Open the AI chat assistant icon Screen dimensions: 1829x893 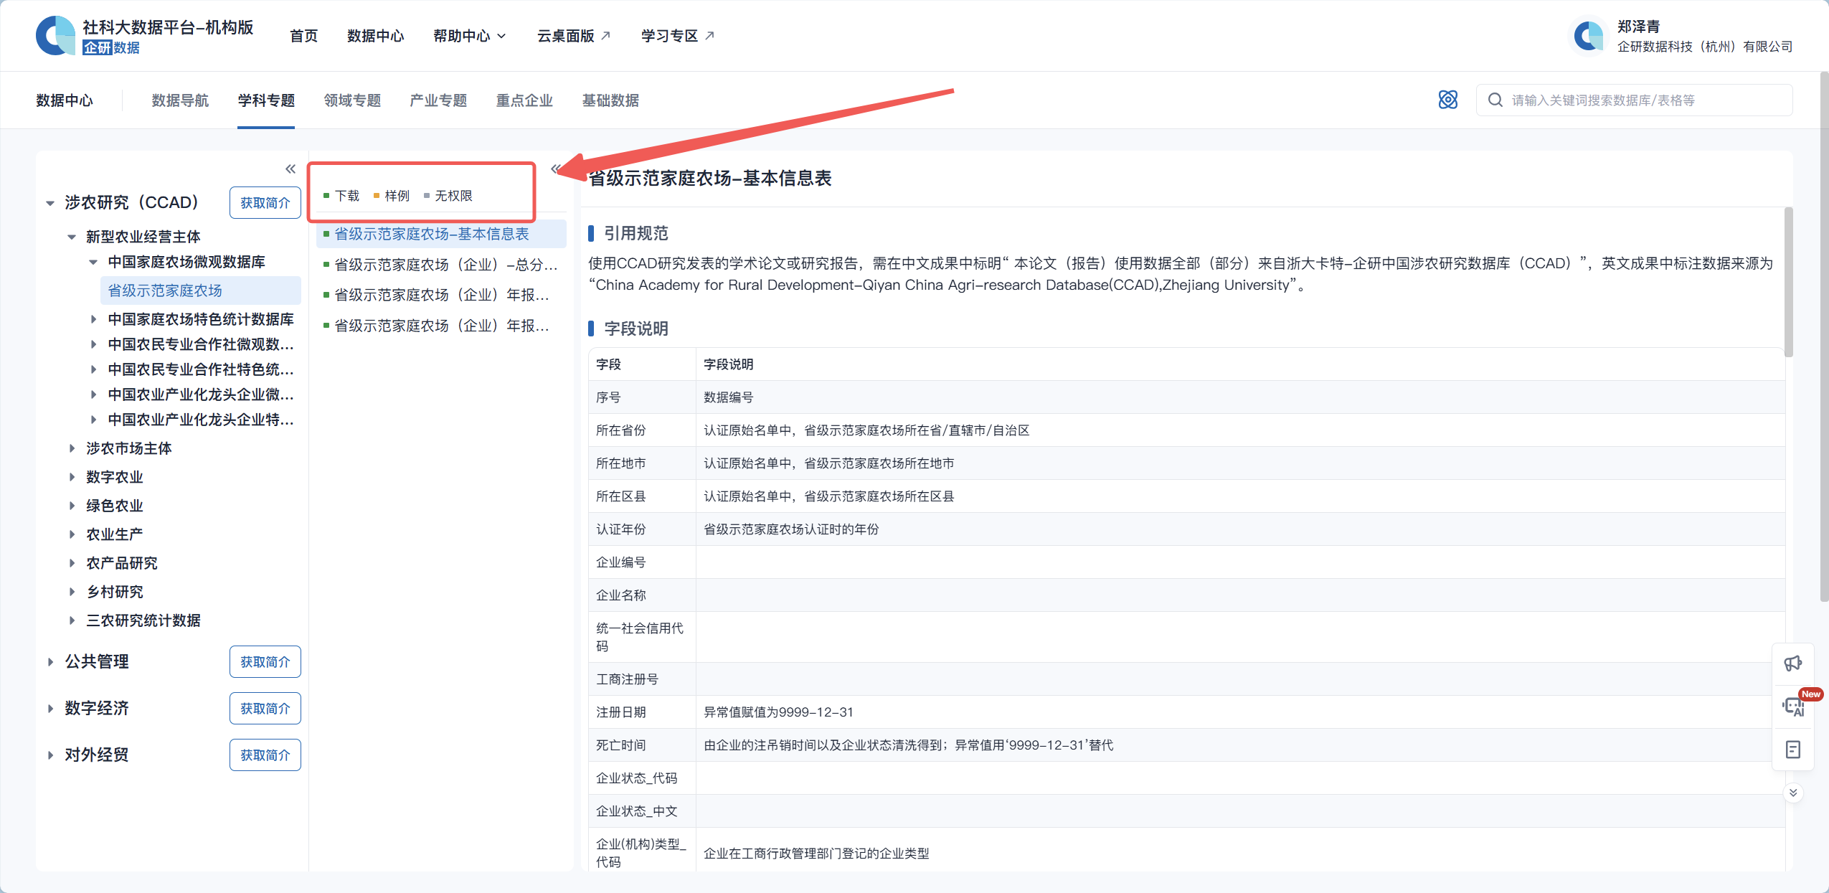pos(1792,707)
